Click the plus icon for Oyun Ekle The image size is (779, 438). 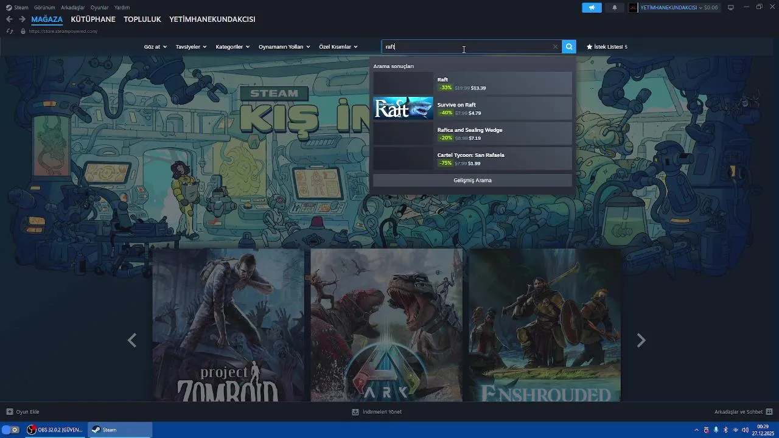point(9,412)
